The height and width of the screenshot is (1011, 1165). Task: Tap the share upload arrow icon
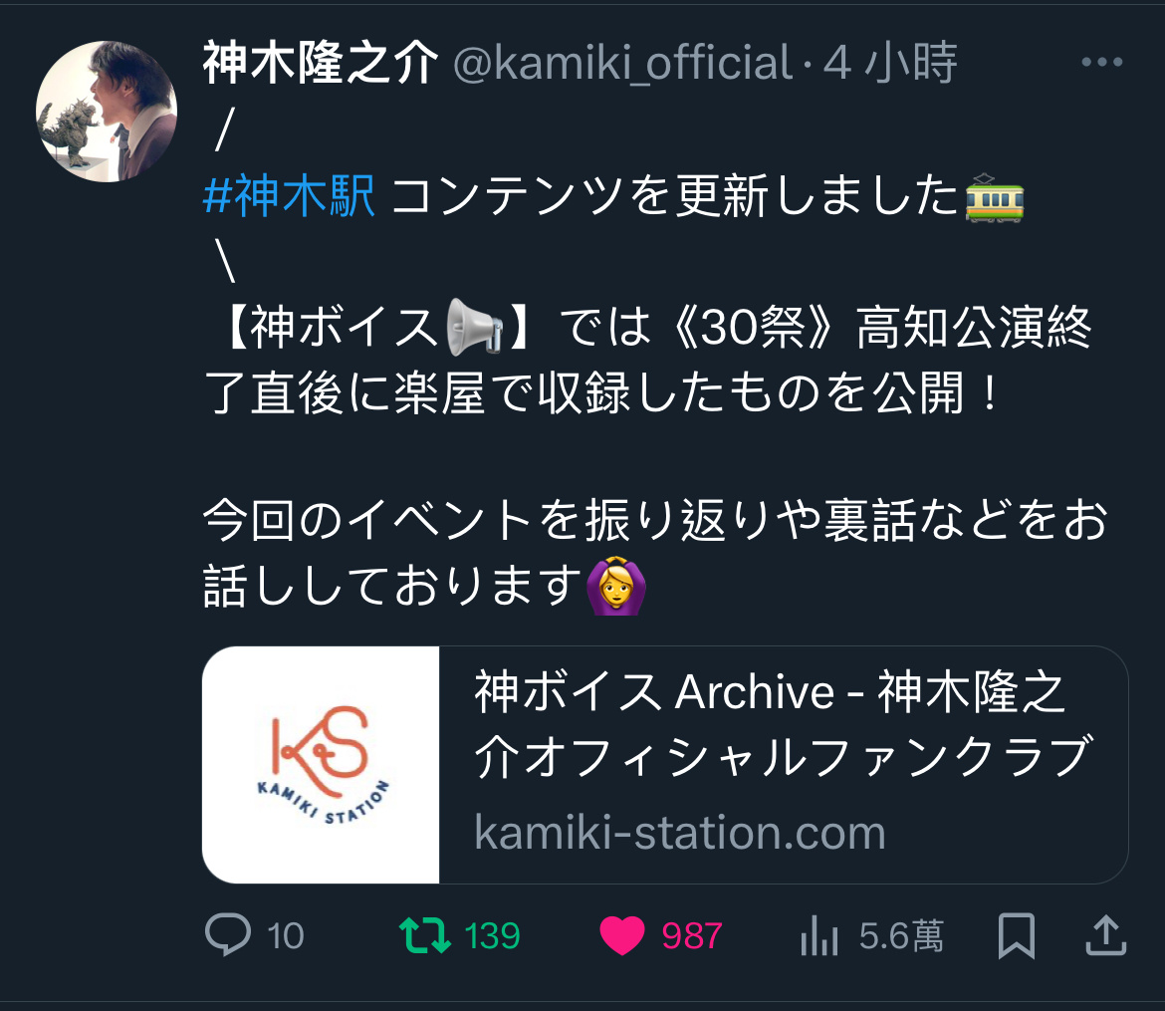1106,935
